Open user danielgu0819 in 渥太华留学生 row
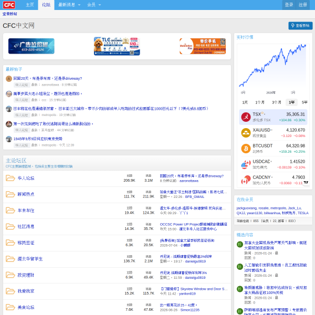The width and height of the screenshot is (315, 315). (195, 261)
